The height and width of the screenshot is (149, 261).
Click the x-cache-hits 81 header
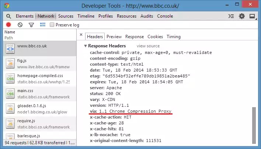[x=107, y=129]
